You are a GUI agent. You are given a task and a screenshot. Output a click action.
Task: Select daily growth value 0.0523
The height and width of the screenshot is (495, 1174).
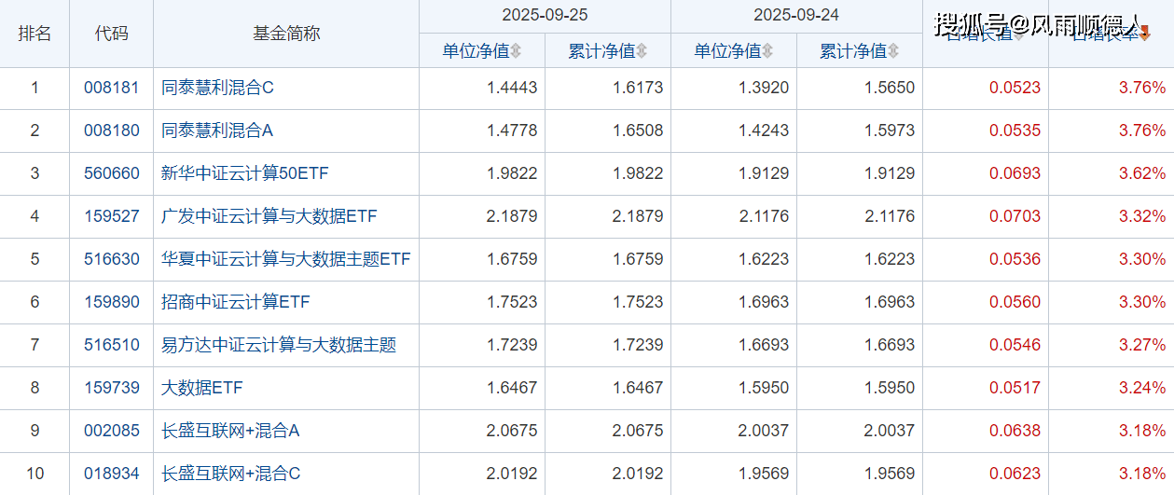coord(1015,88)
